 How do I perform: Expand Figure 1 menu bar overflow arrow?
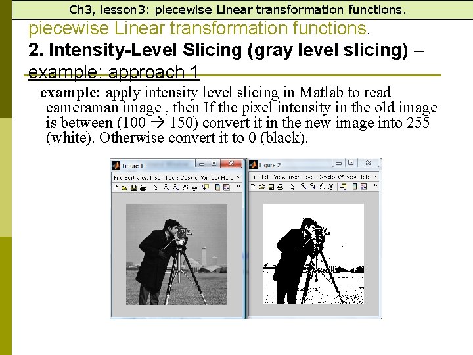pyautogui.click(x=238, y=177)
